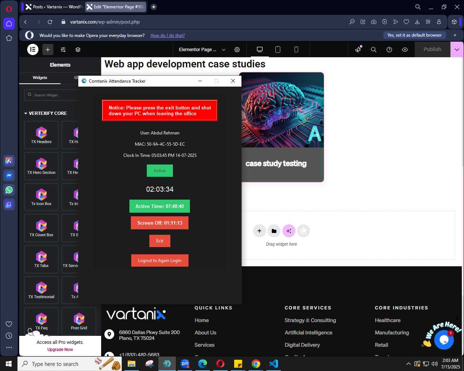Click the Exit button in Attendance Tracker

[x=160, y=241]
